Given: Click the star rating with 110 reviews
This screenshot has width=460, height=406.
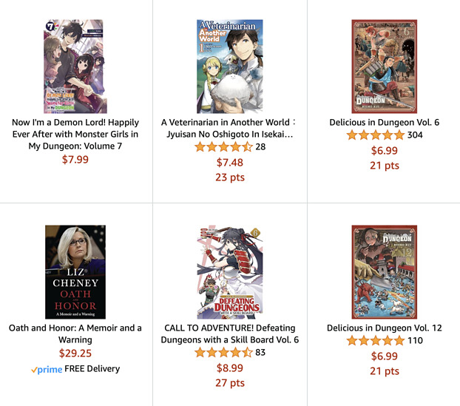Looking at the screenshot, I should coord(376,341).
